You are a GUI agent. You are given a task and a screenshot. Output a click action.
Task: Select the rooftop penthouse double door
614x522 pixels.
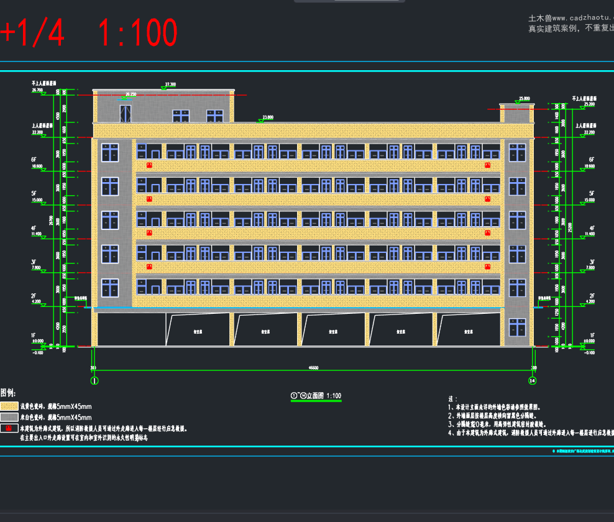pyautogui.click(x=126, y=114)
